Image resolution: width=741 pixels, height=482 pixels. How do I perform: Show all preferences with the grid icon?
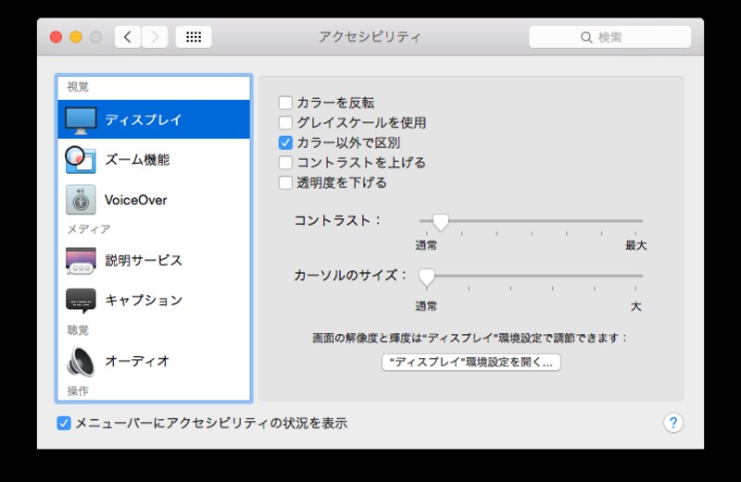[x=194, y=37]
